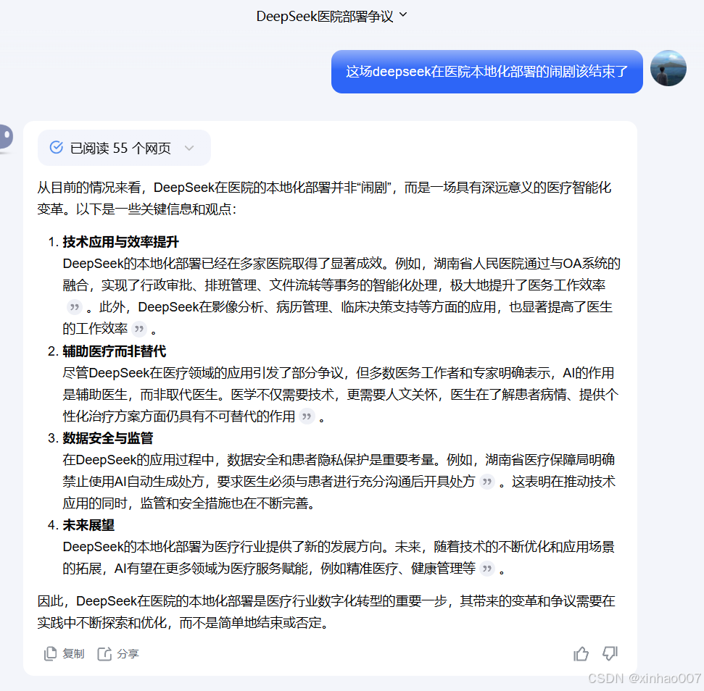Image resolution: width=704 pixels, height=691 pixels.
Task: Expand the 已阅读 55 个网页 sources list
Action: pyautogui.click(x=124, y=148)
